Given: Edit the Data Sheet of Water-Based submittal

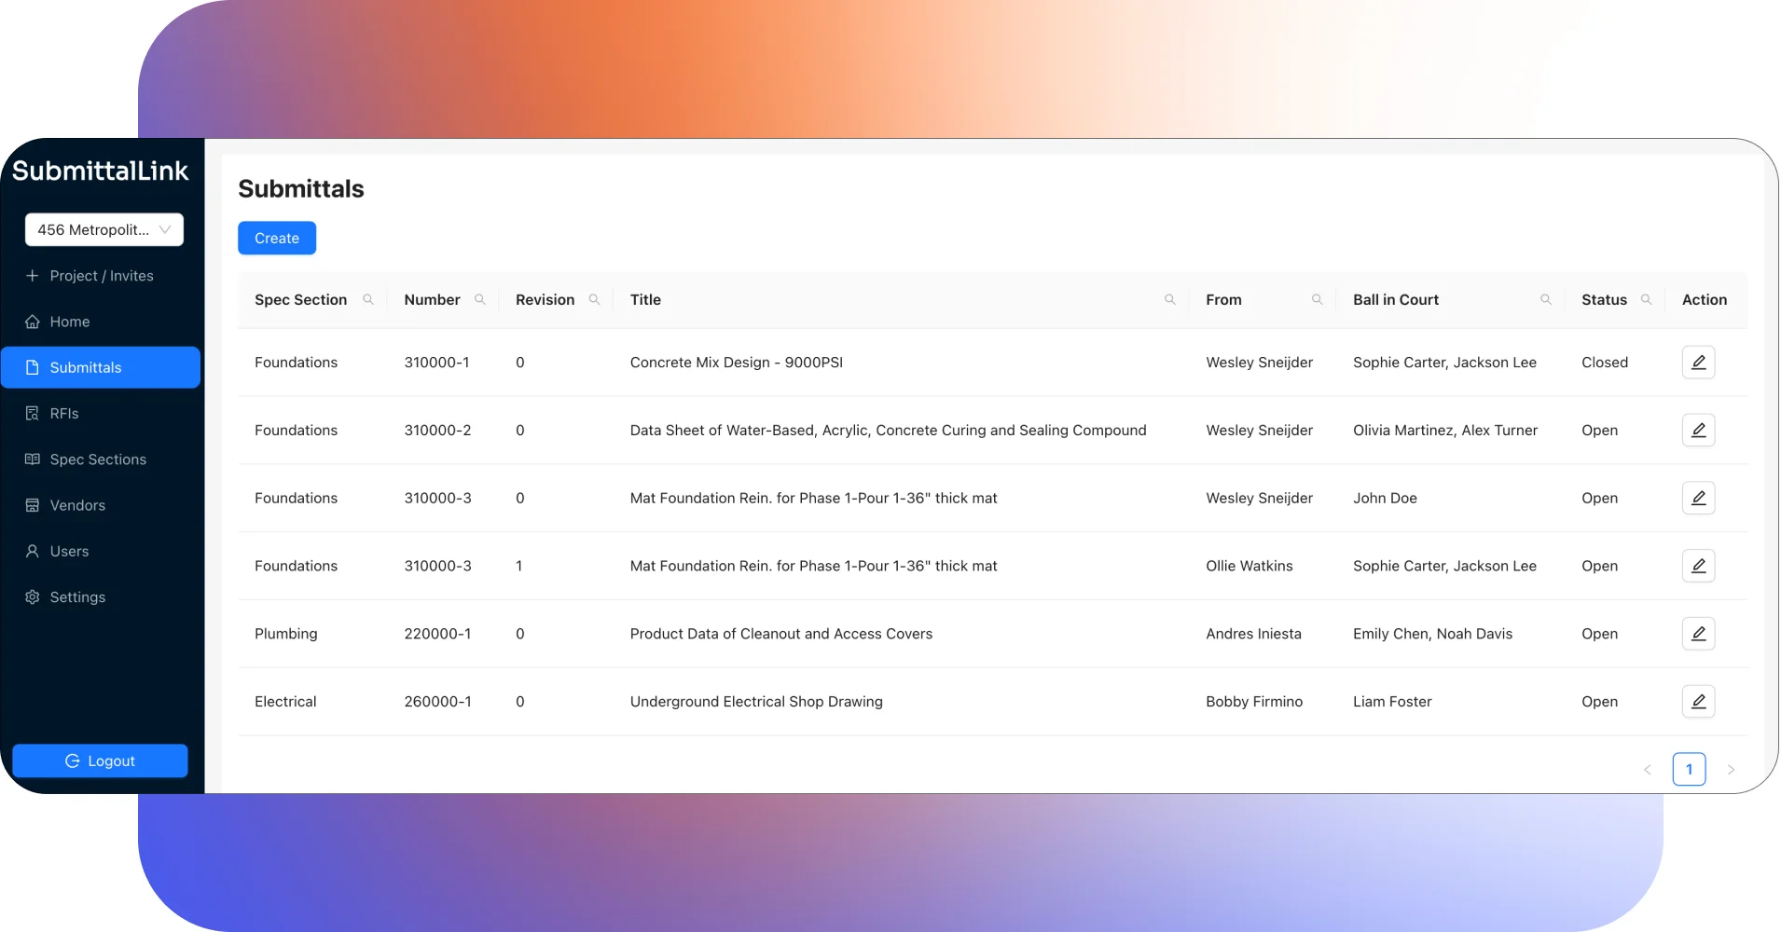Looking at the screenshot, I should (x=1698, y=431).
